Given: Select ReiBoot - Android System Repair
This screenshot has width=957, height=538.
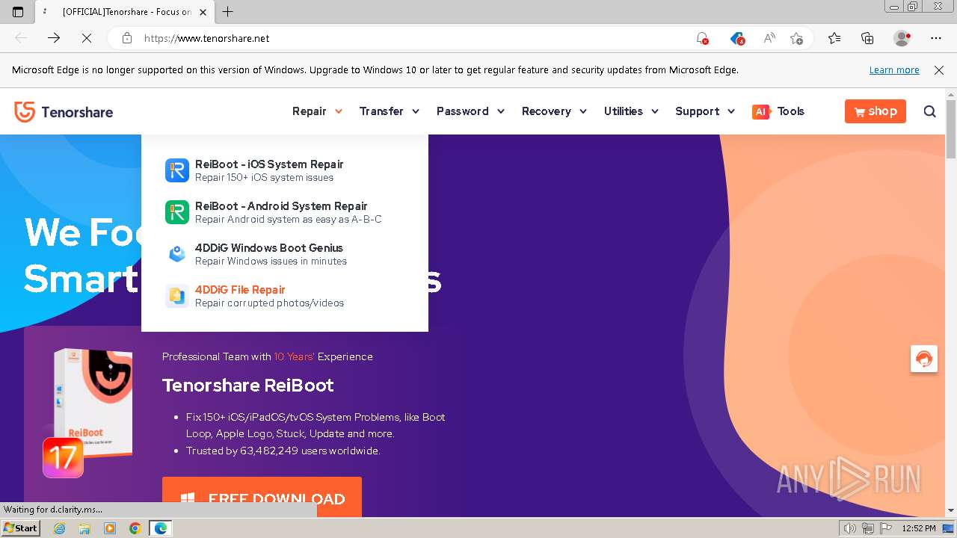Looking at the screenshot, I should click(x=281, y=206).
